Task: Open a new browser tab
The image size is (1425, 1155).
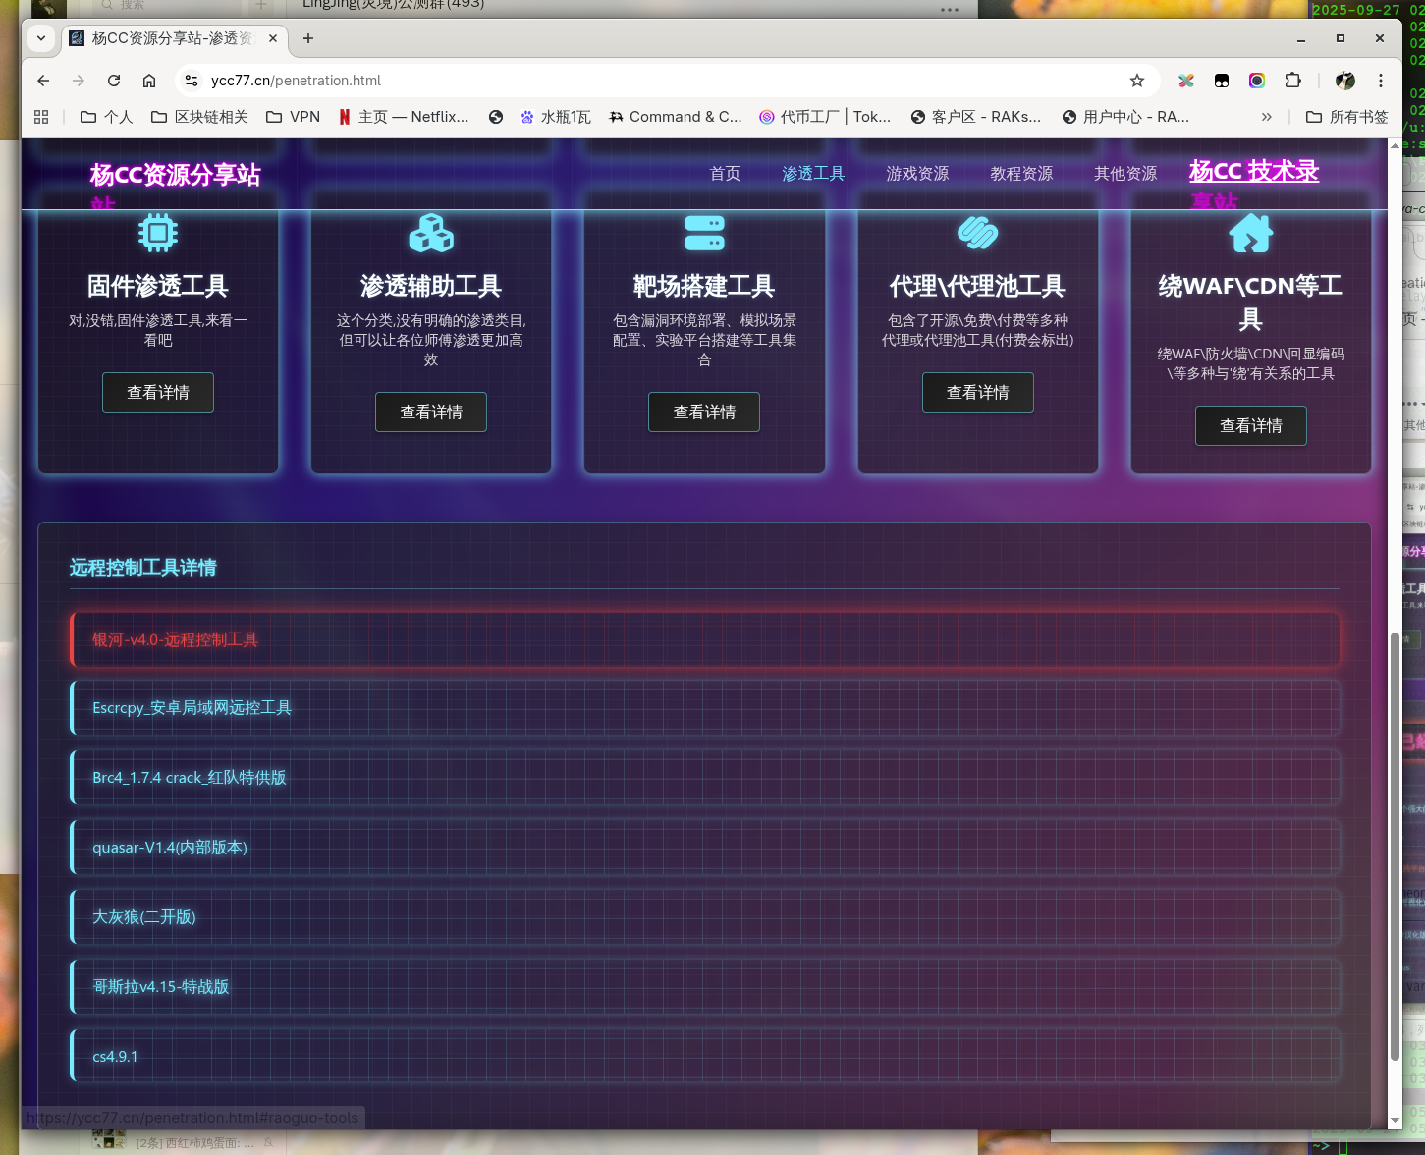Action: (308, 38)
